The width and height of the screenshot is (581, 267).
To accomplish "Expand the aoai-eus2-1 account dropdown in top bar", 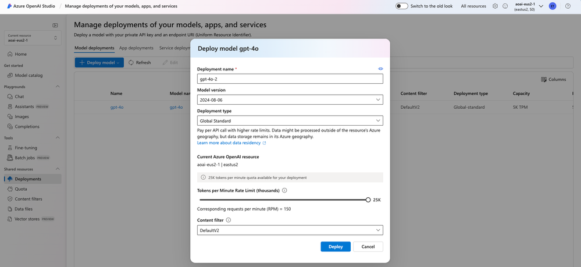I will [x=541, y=6].
